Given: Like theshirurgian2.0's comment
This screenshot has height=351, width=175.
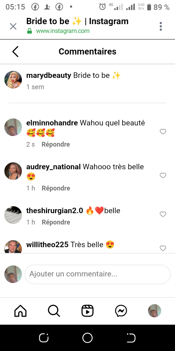Looking at the screenshot, I should [163, 214].
